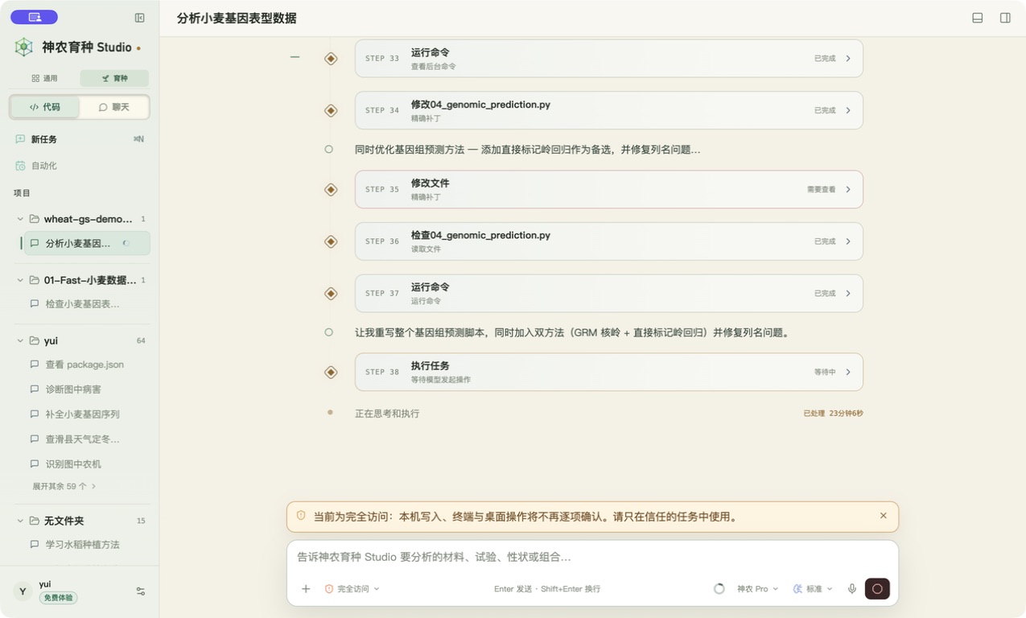Expand 展开其余 59 个 items

click(64, 486)
